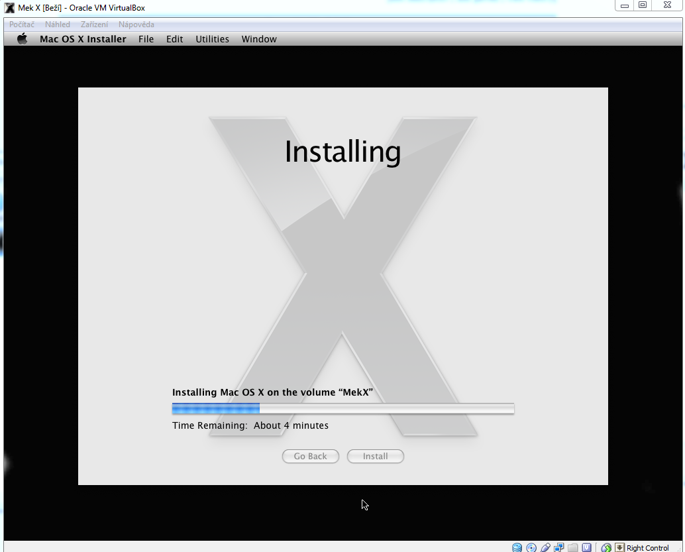Image resolution: width=685 pixels, height=552 pixels.
Task: Click the optical disc status icon
Action: click(x=531, y=547)
